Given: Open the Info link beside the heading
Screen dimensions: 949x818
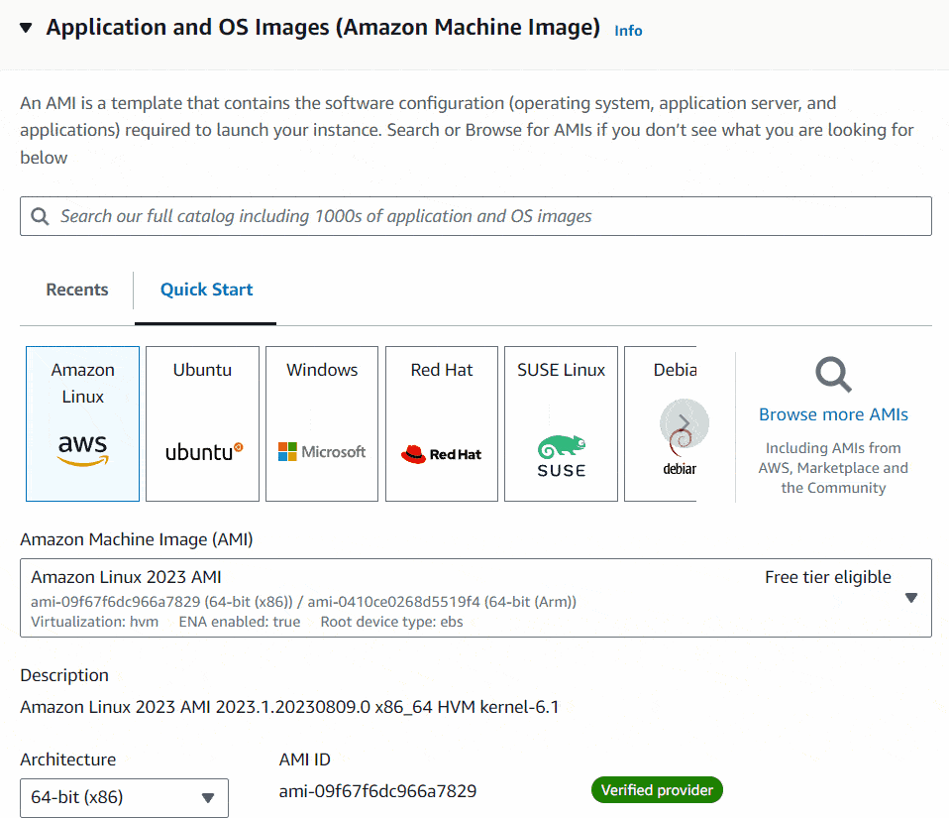Looking at the screenshot, I should coord(628,31).
